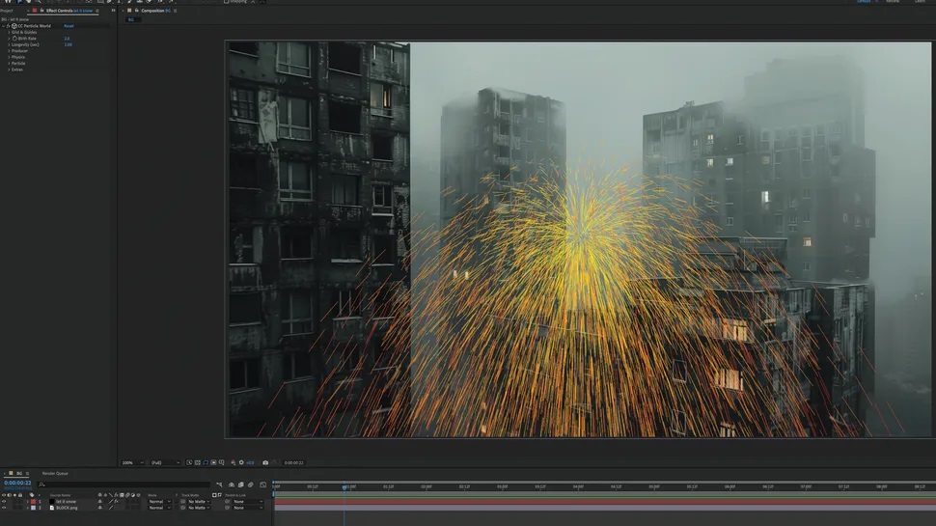936x526 pixels.
Task: Click the fast previews icon below viewer
Action: coord(189,462)
